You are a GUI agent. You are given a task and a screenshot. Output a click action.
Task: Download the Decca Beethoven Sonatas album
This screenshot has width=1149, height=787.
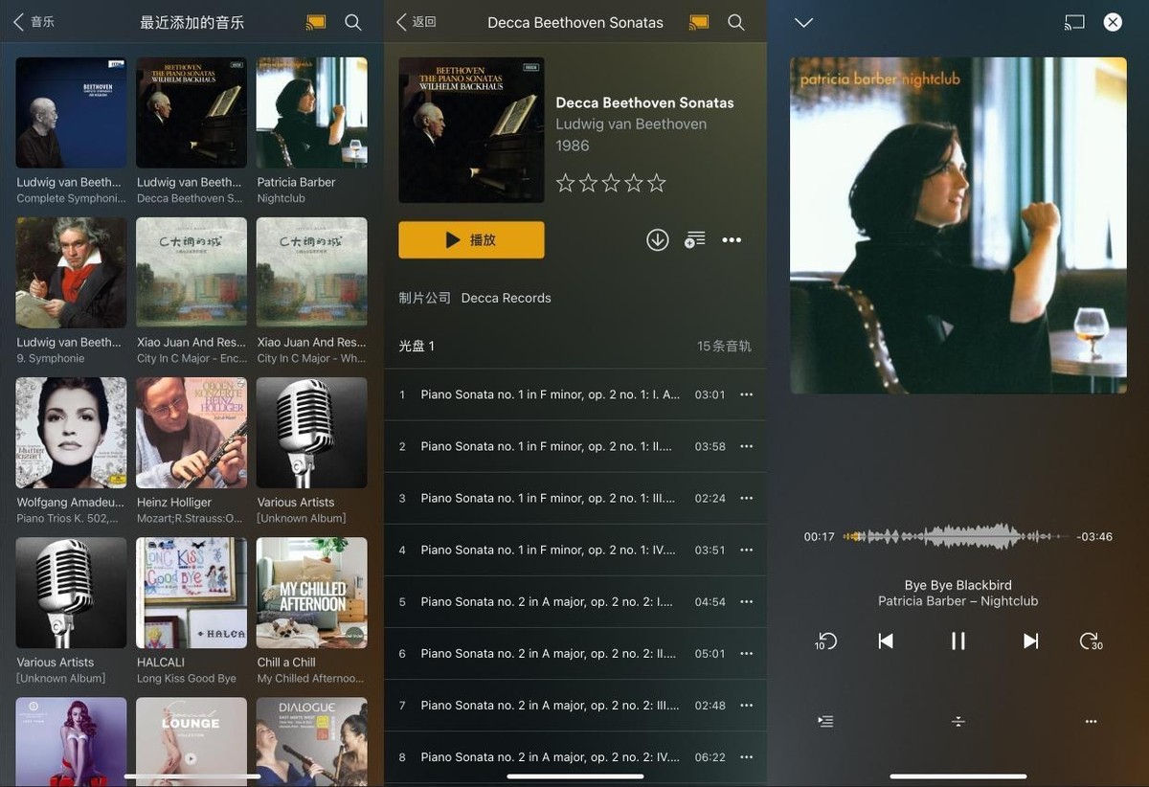[x=658, y=240]
